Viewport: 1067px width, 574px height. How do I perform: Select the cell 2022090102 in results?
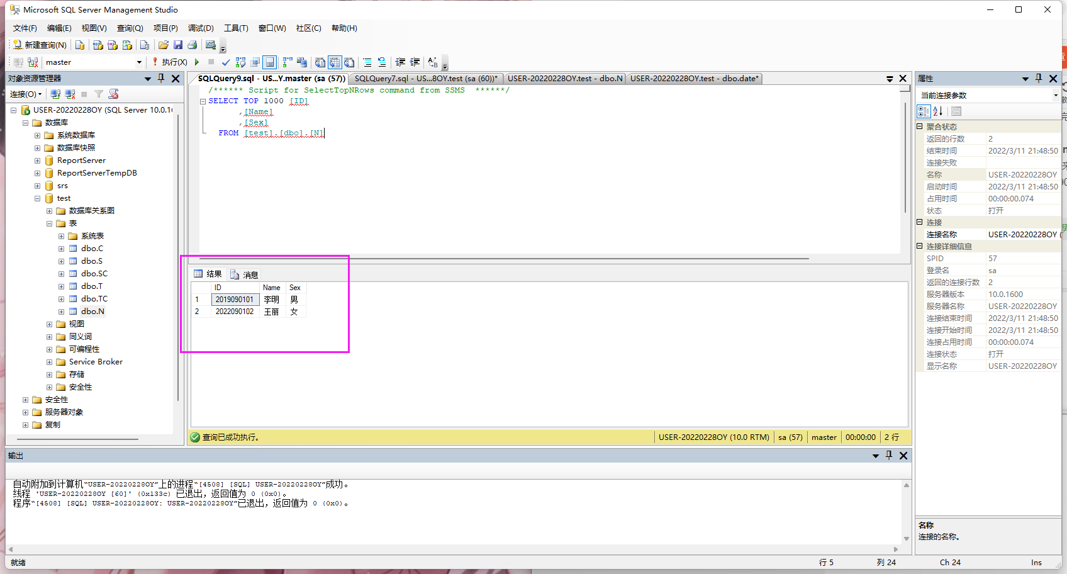point(235,312)
